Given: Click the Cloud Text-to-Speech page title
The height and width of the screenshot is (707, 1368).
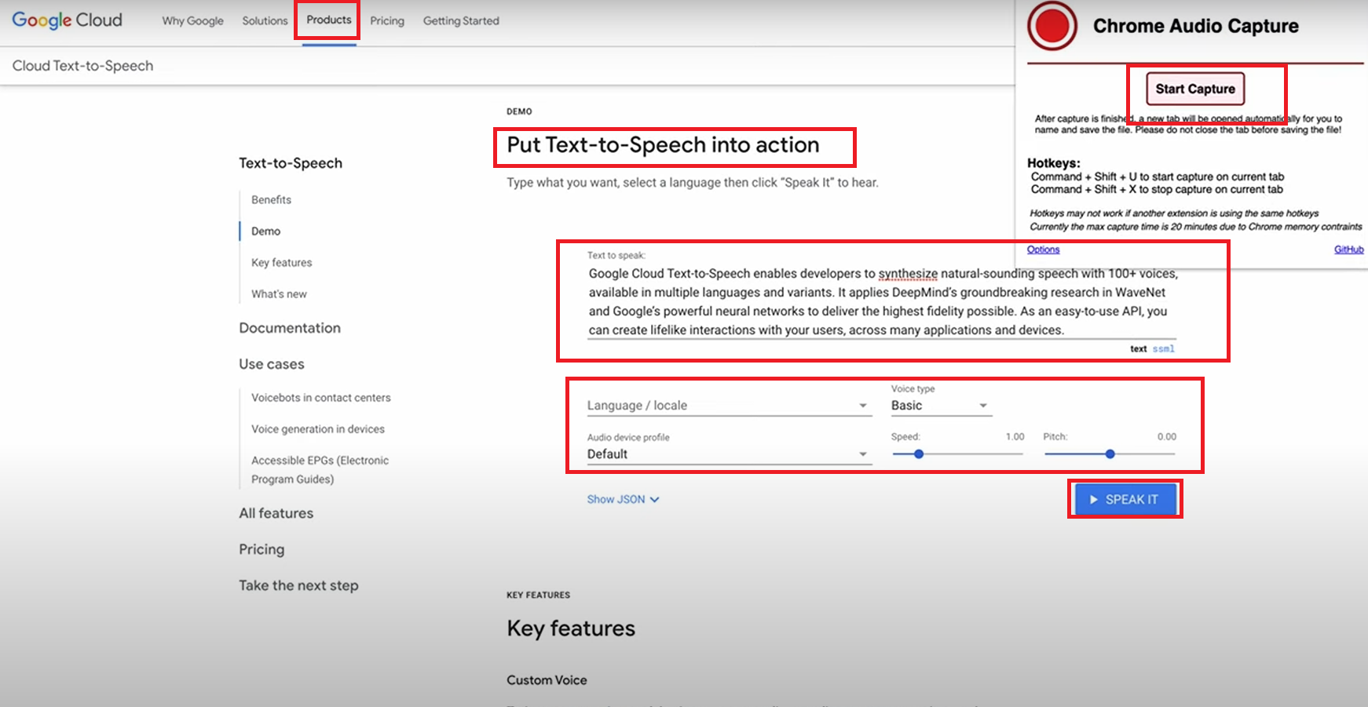Looking at the screenshot, I should pos(82,66).
